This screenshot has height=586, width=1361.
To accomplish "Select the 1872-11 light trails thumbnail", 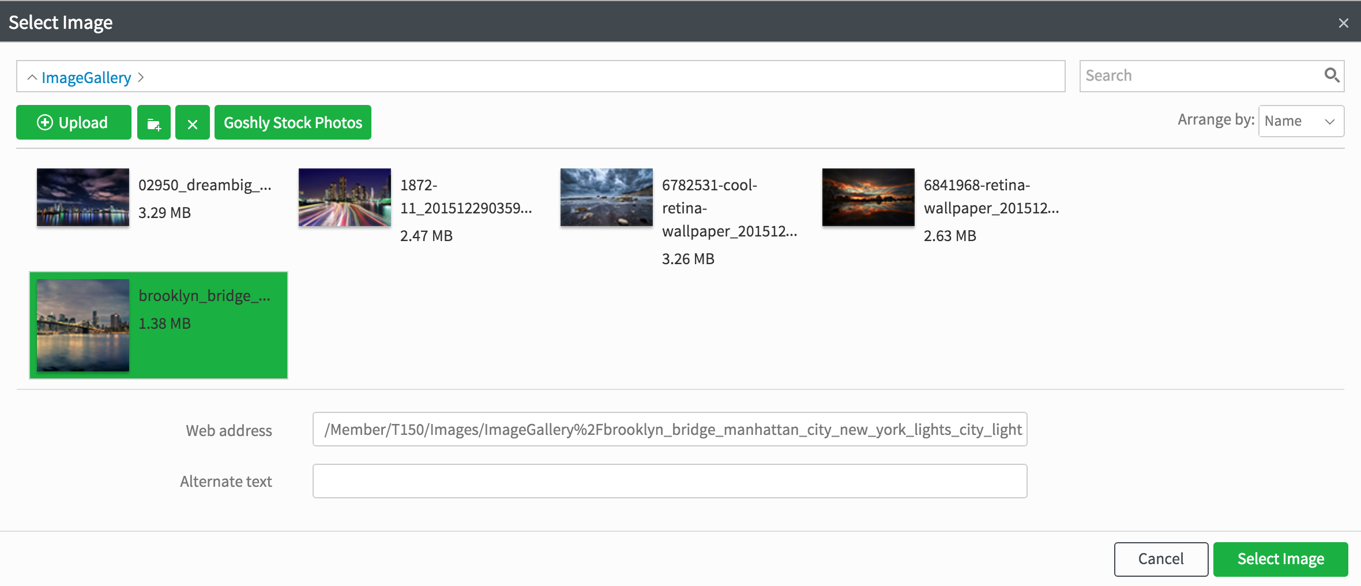I will tap(345, 197).
